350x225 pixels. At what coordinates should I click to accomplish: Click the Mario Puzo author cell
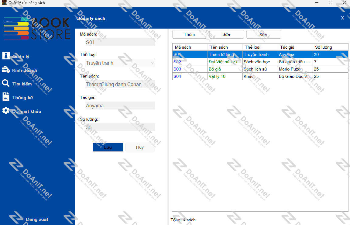[295, 69]
